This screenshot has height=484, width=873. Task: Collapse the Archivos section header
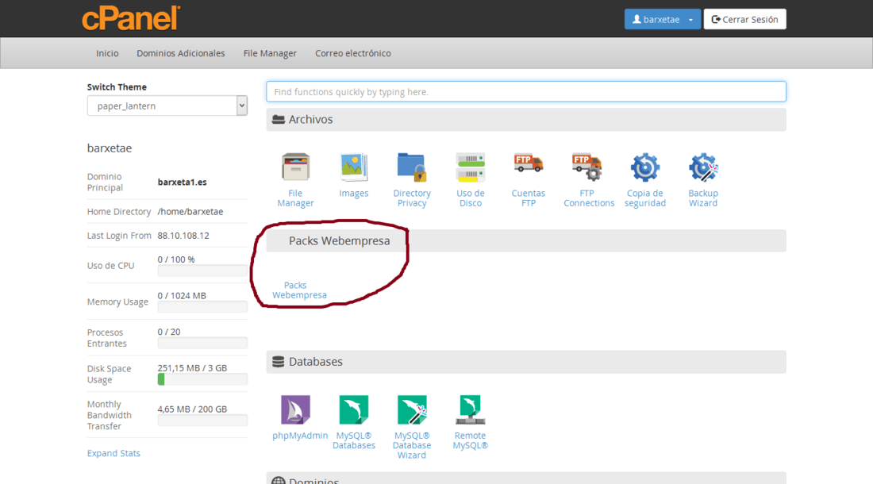tap(525, 120)
